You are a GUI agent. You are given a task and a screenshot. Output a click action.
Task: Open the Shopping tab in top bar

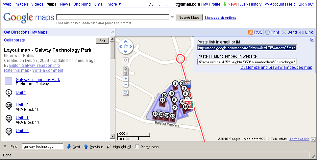pos(82,4)
